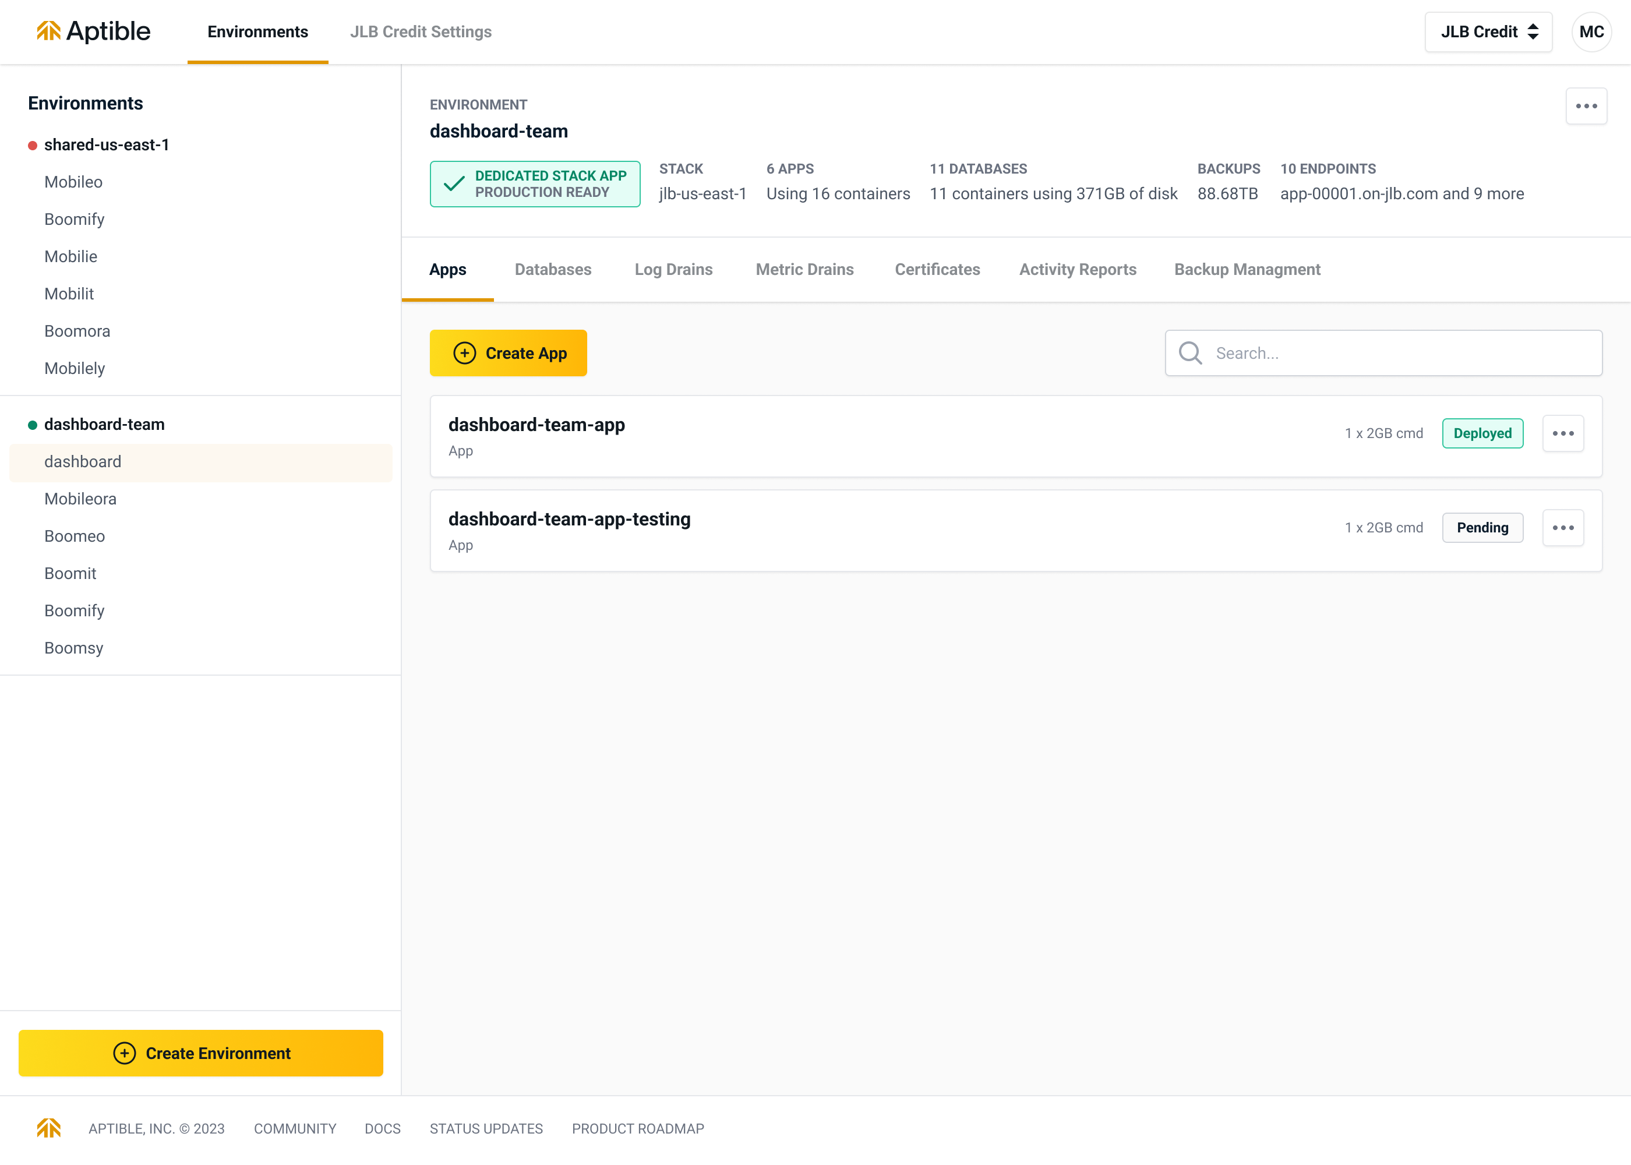Open the Metric Drains tab
The width and height of the screenshot is (1631, 1165).
coord(804,270)
